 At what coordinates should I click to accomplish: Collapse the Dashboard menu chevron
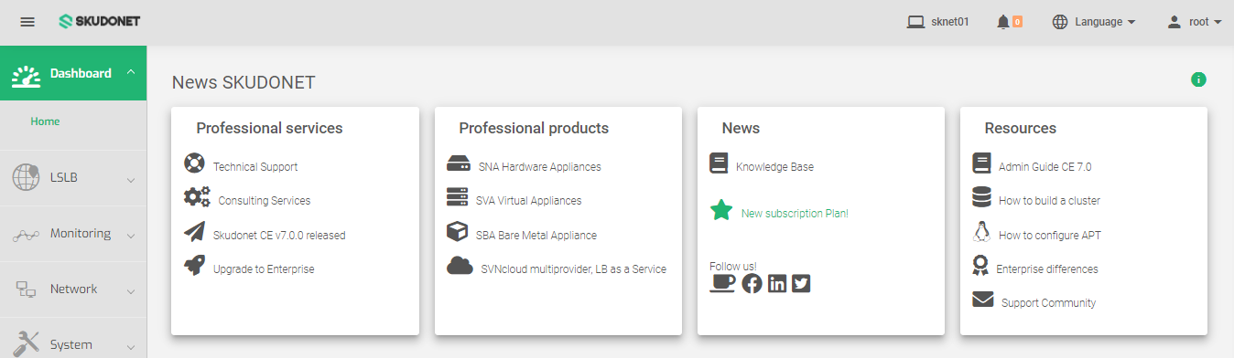tap(130, 72)
